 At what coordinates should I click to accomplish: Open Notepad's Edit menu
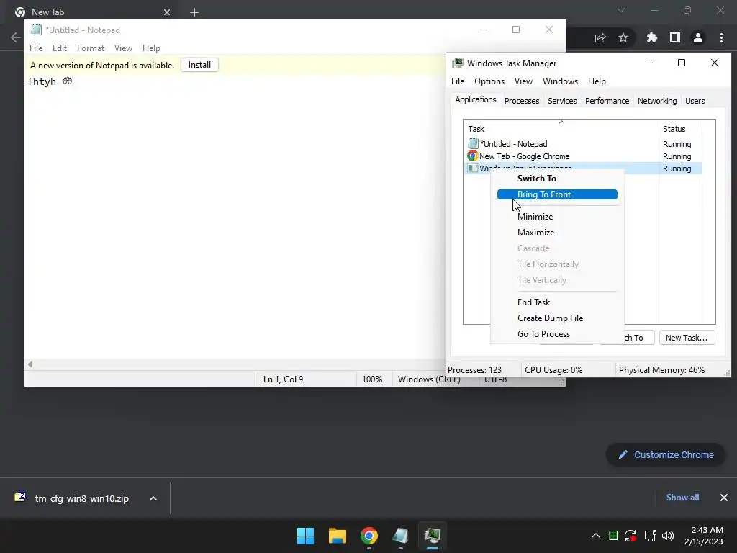pos(60,48)
